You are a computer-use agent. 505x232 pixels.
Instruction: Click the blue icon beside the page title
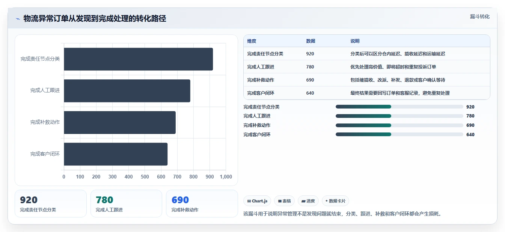18,19
